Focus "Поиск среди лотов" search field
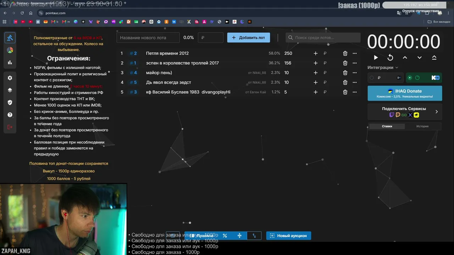Screen dimensions: 454x255 tap(323, 38)
